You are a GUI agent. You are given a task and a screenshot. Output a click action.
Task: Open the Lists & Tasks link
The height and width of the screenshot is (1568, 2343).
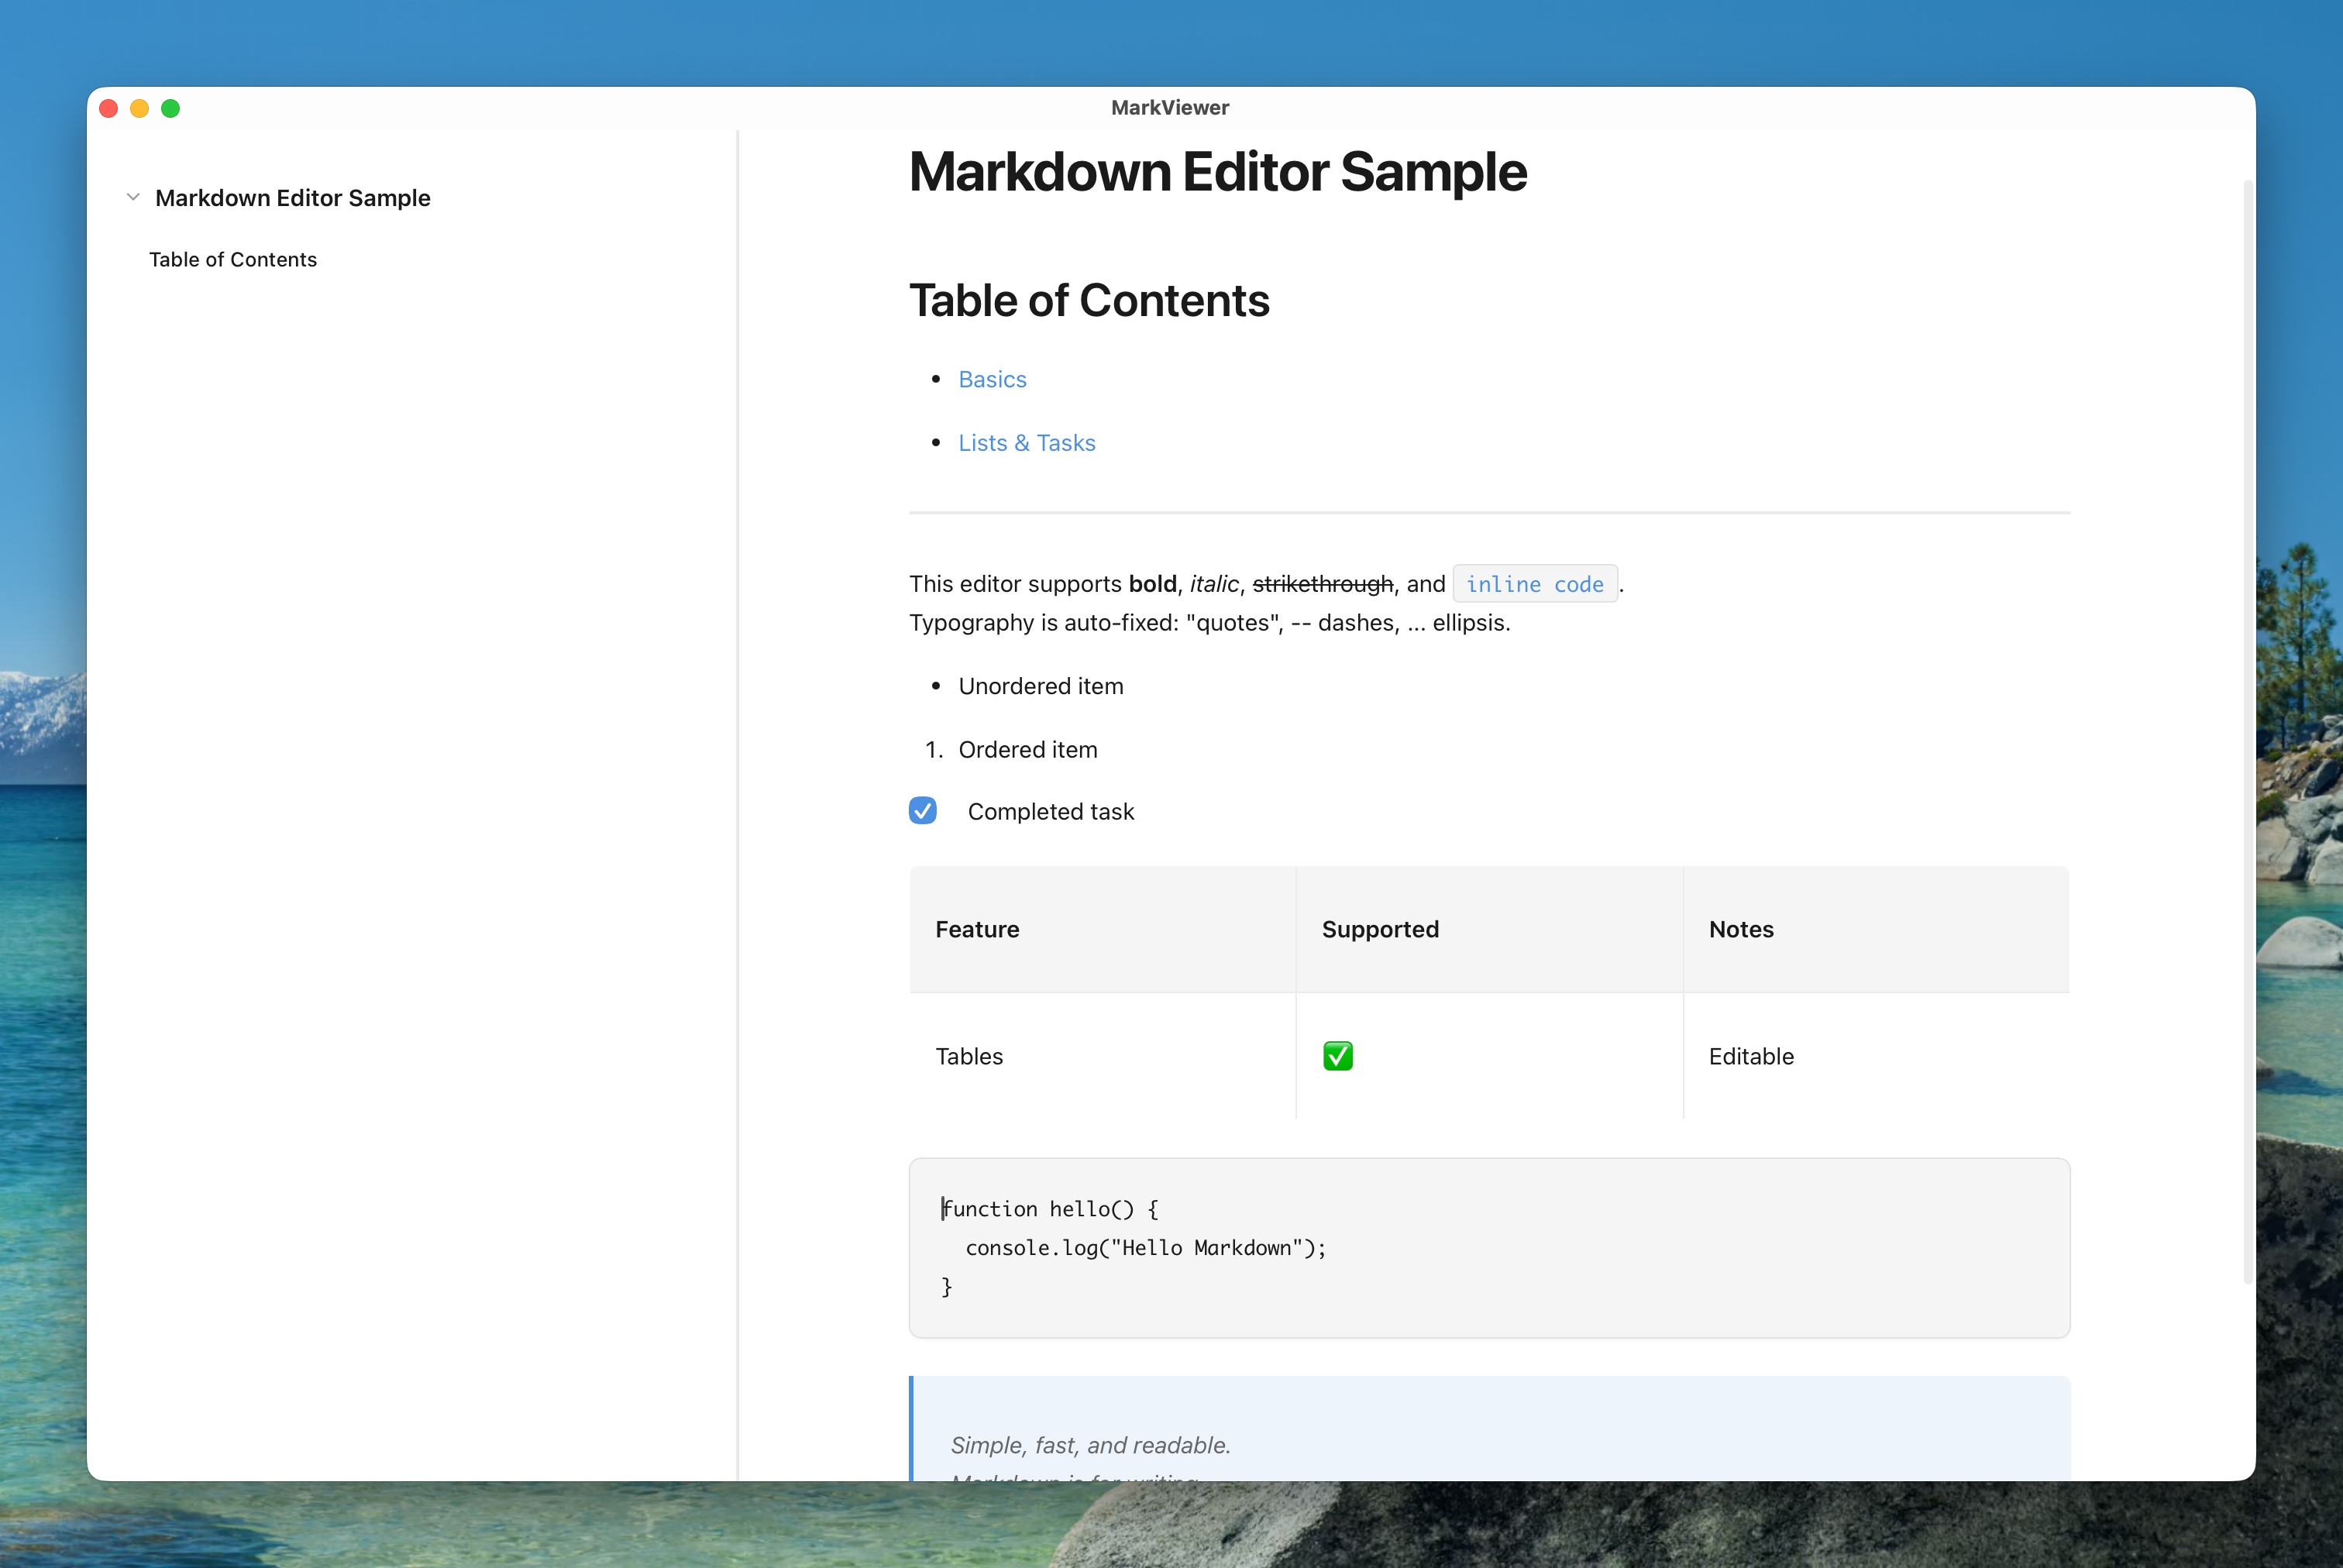point(1027,442)
